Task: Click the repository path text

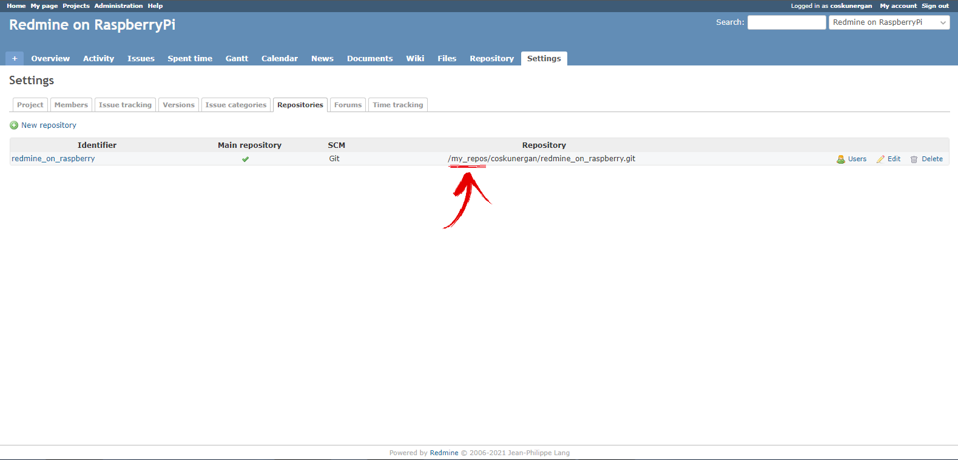Action: (x=541, y=159)
